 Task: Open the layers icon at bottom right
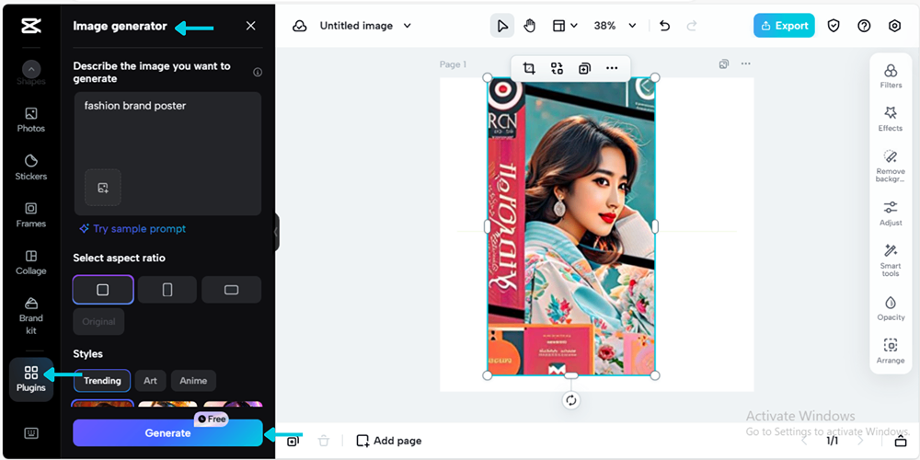[x=900, y=441]
